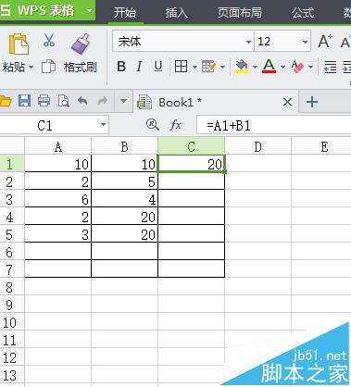Select column D header
351x387 pixels.
[257, 146]
